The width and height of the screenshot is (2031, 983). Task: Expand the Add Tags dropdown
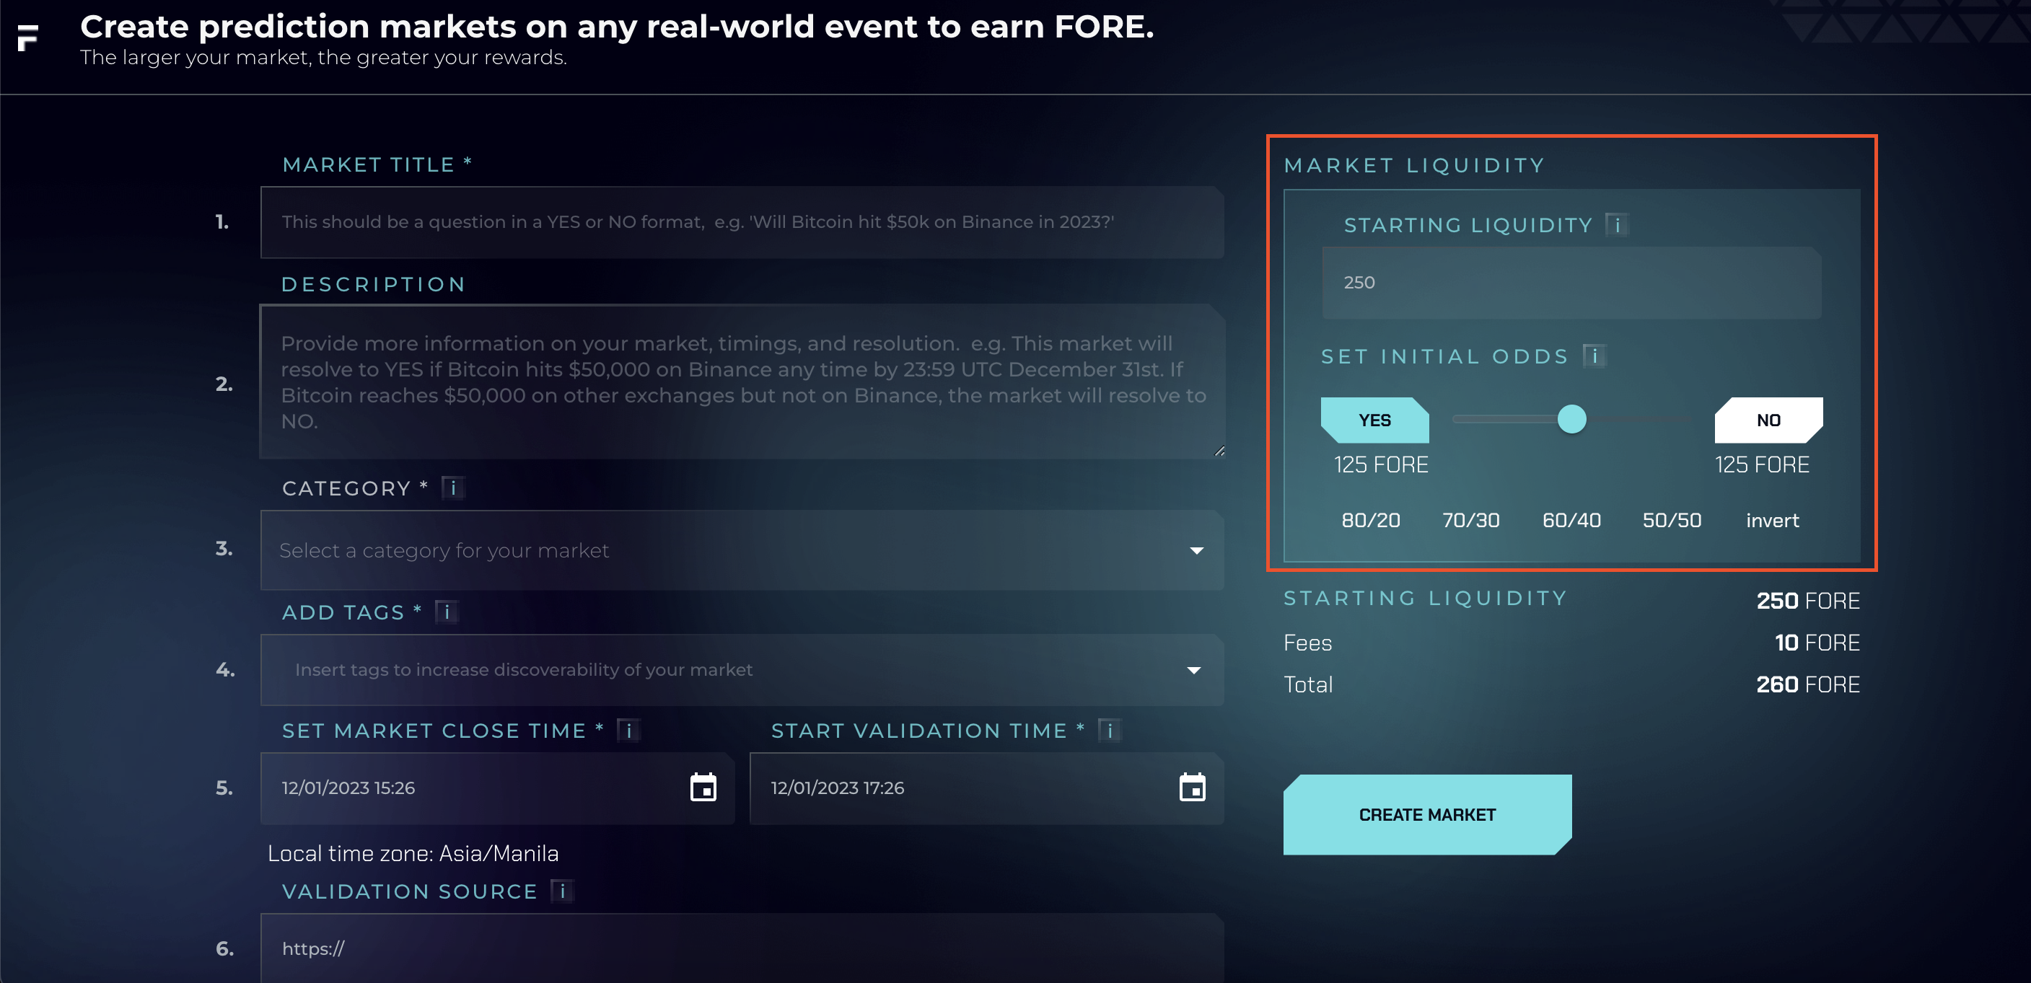(1193, 670)
